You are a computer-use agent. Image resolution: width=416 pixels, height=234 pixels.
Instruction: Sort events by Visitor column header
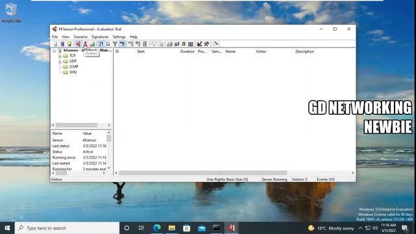pyautogui.click(x=261, y=51)
